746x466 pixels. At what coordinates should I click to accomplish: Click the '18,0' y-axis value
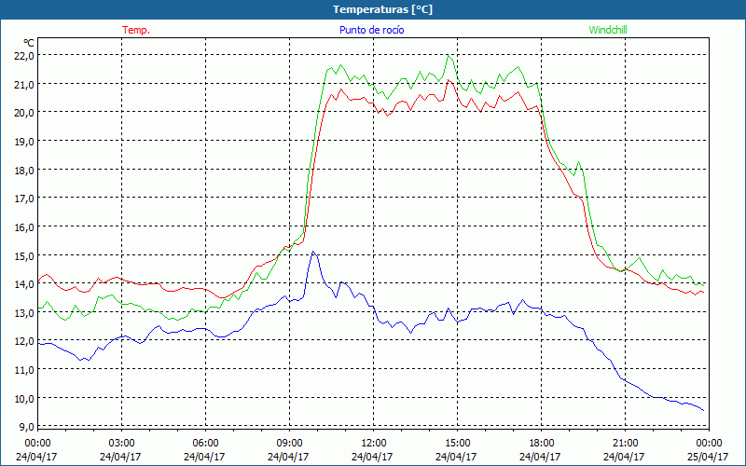click(25, 170)
